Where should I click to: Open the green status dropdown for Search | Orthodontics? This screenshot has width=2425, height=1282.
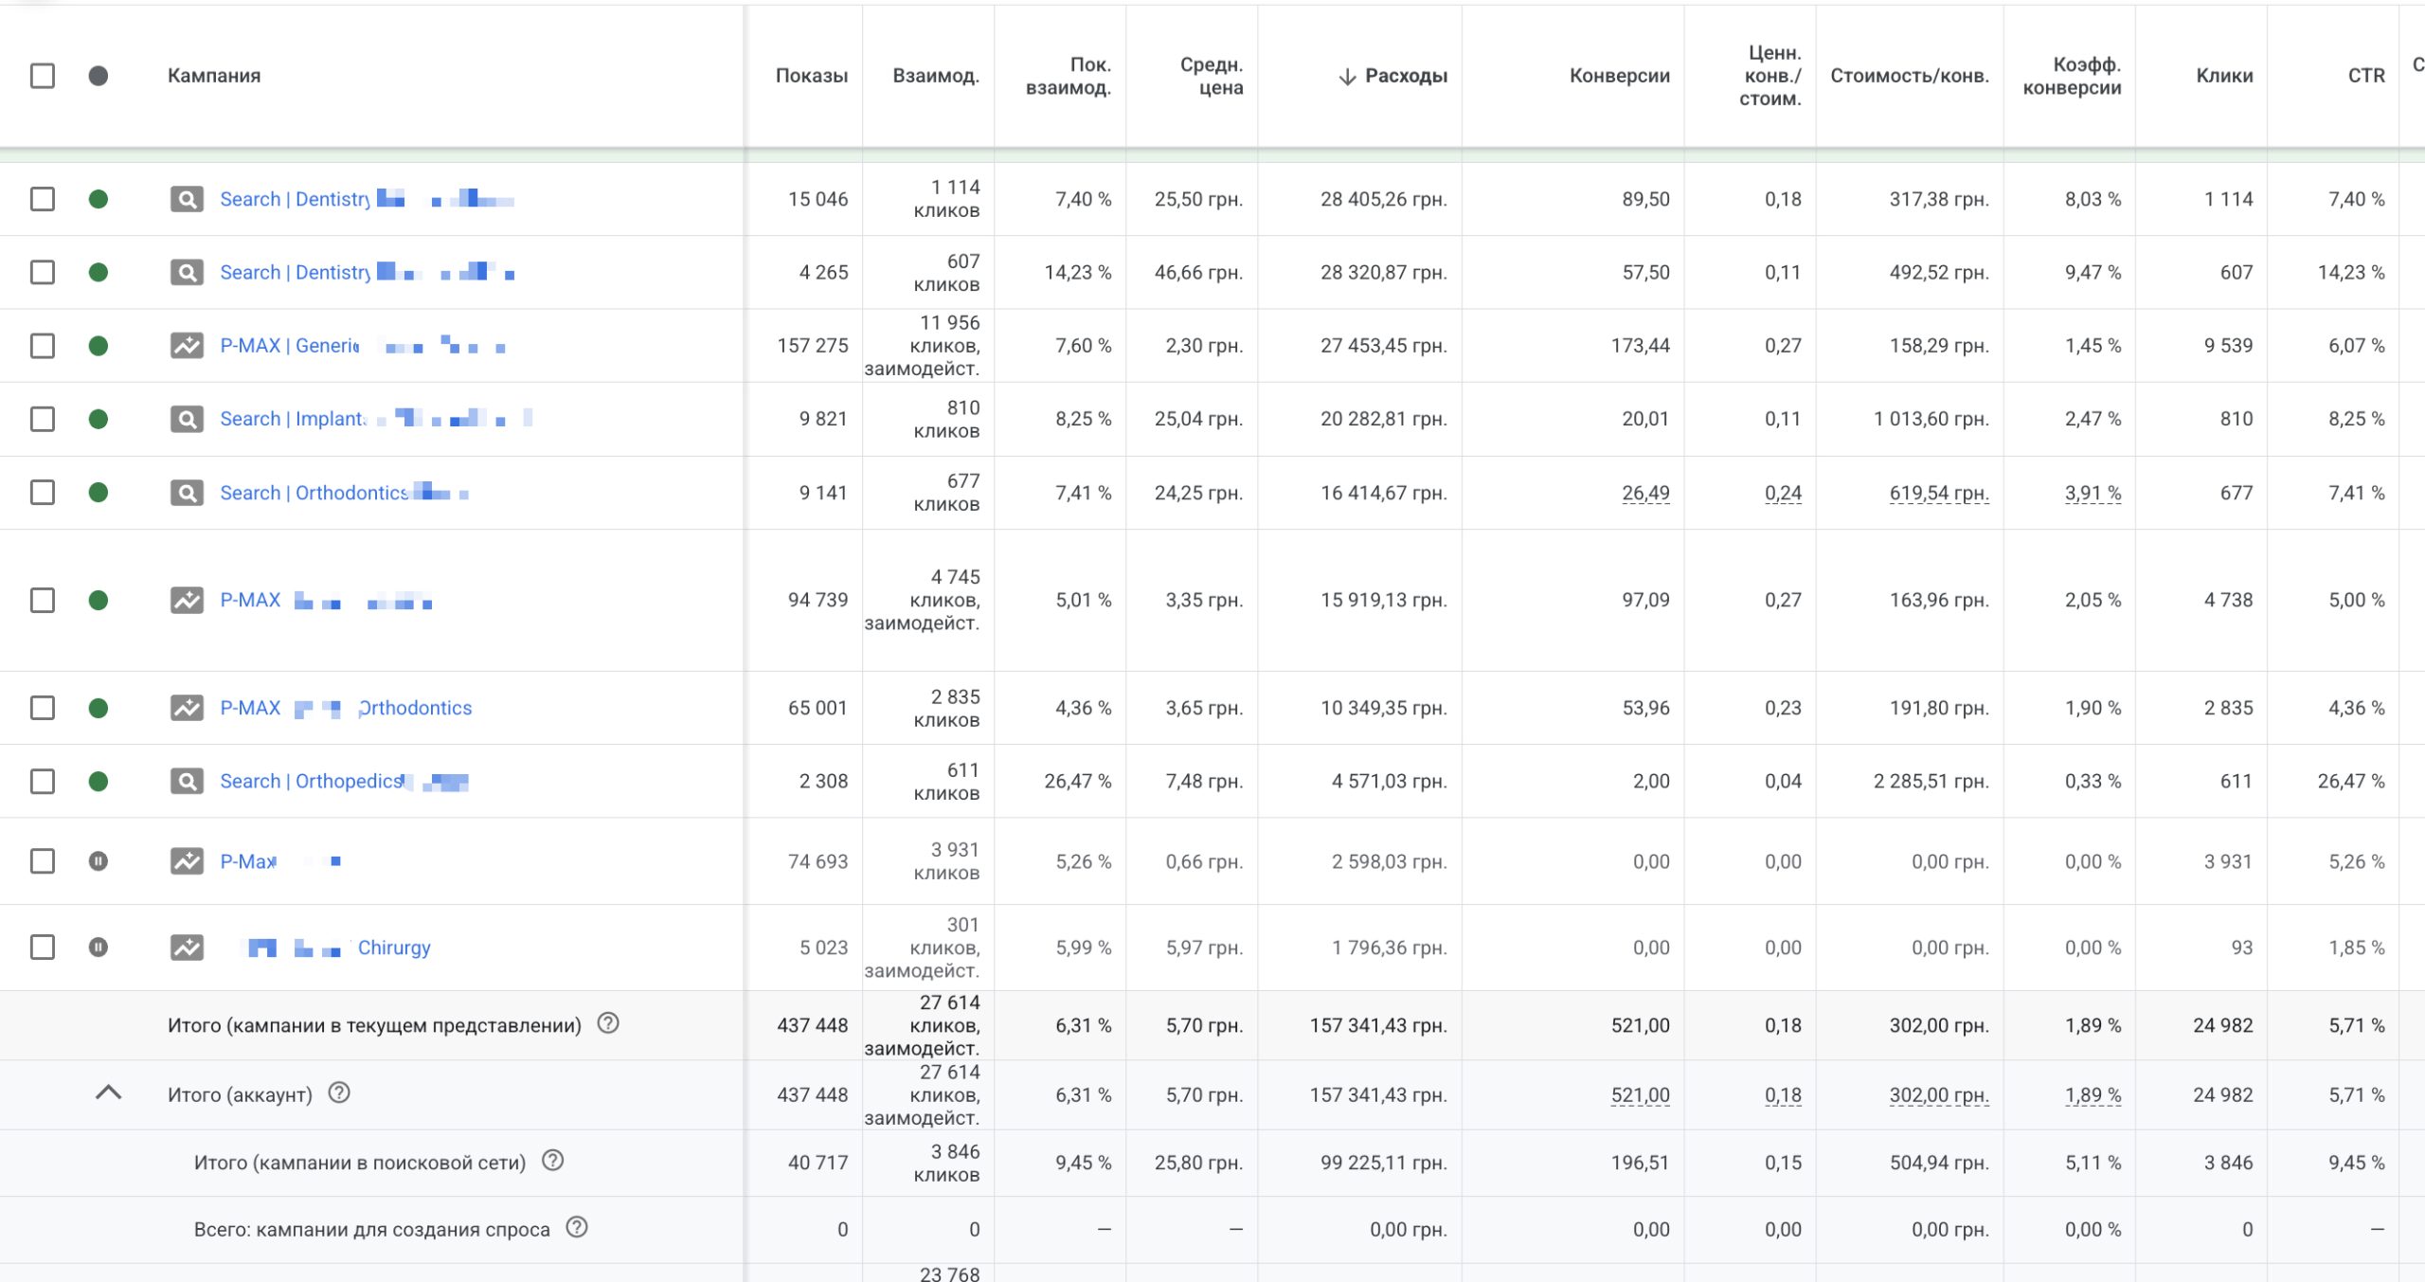pos(99,493)
